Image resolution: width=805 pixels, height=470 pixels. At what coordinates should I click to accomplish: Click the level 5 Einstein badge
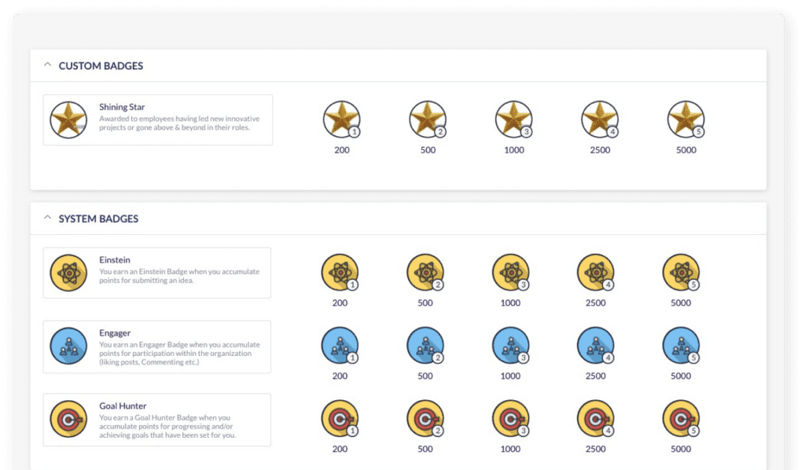681,273
